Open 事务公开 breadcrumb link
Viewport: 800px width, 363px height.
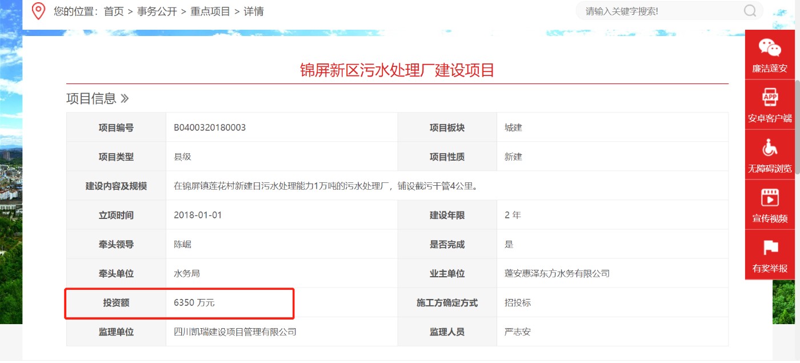tap(157, 11)
